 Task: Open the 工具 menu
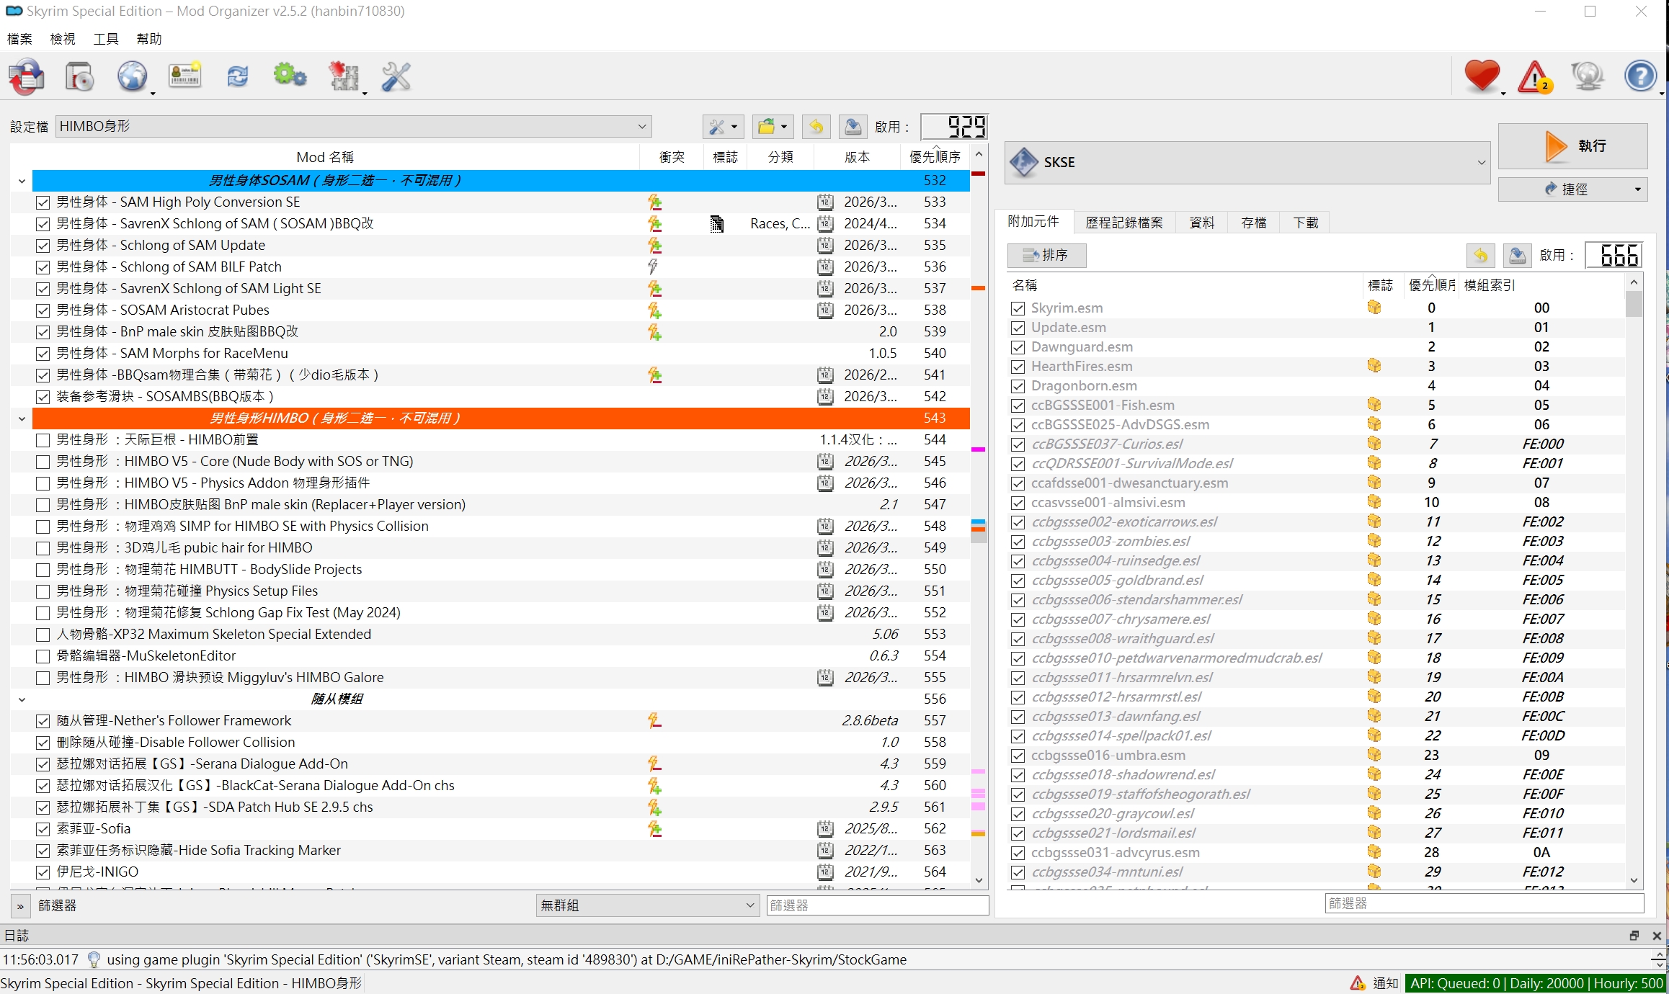105,39
